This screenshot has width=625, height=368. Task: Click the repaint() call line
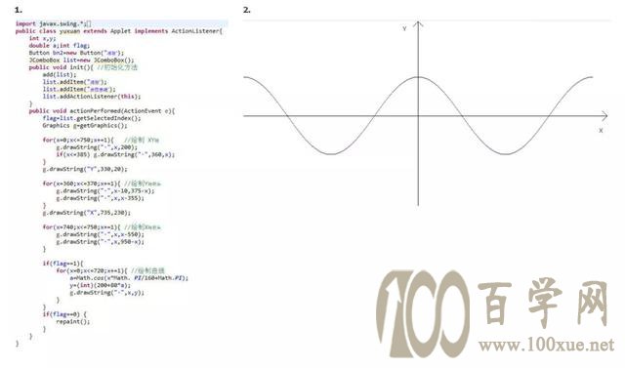pos(73,321)
